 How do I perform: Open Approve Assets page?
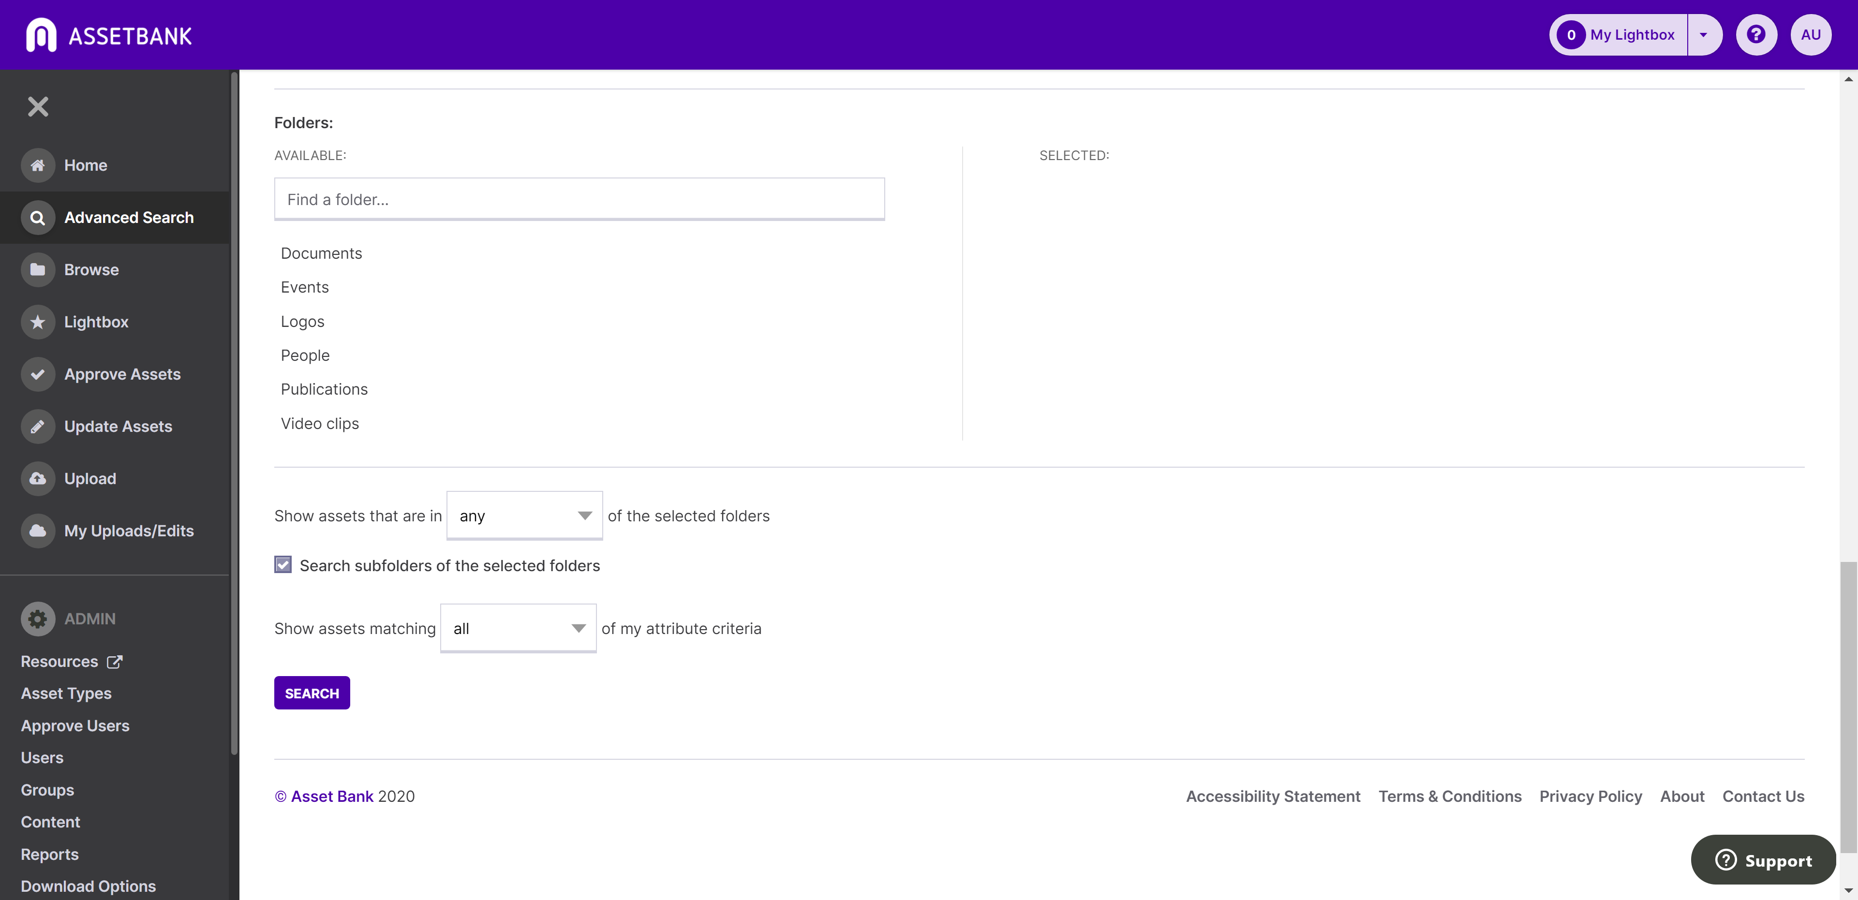[x=122, y=374]
